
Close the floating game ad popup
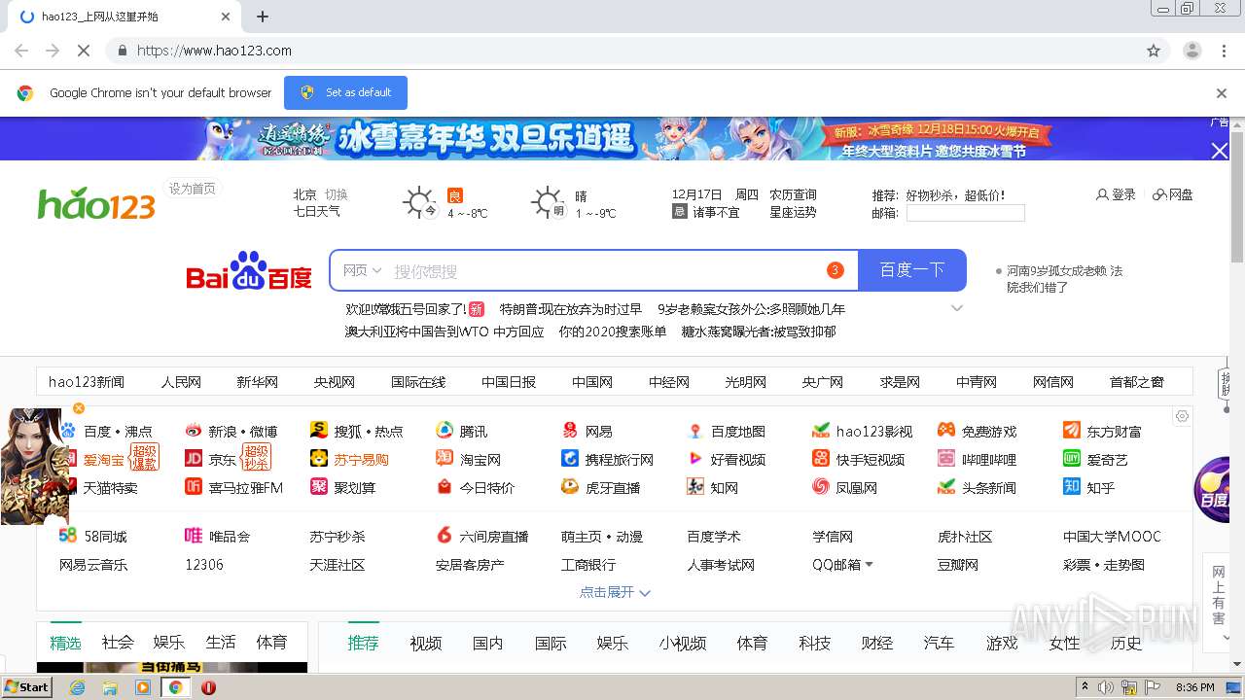pyautogui.click(x=79, y=408)
